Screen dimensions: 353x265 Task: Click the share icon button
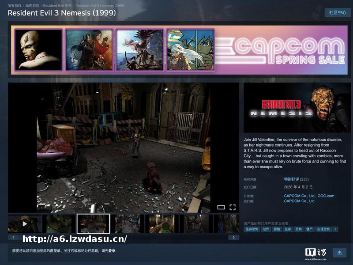[339, 253]
